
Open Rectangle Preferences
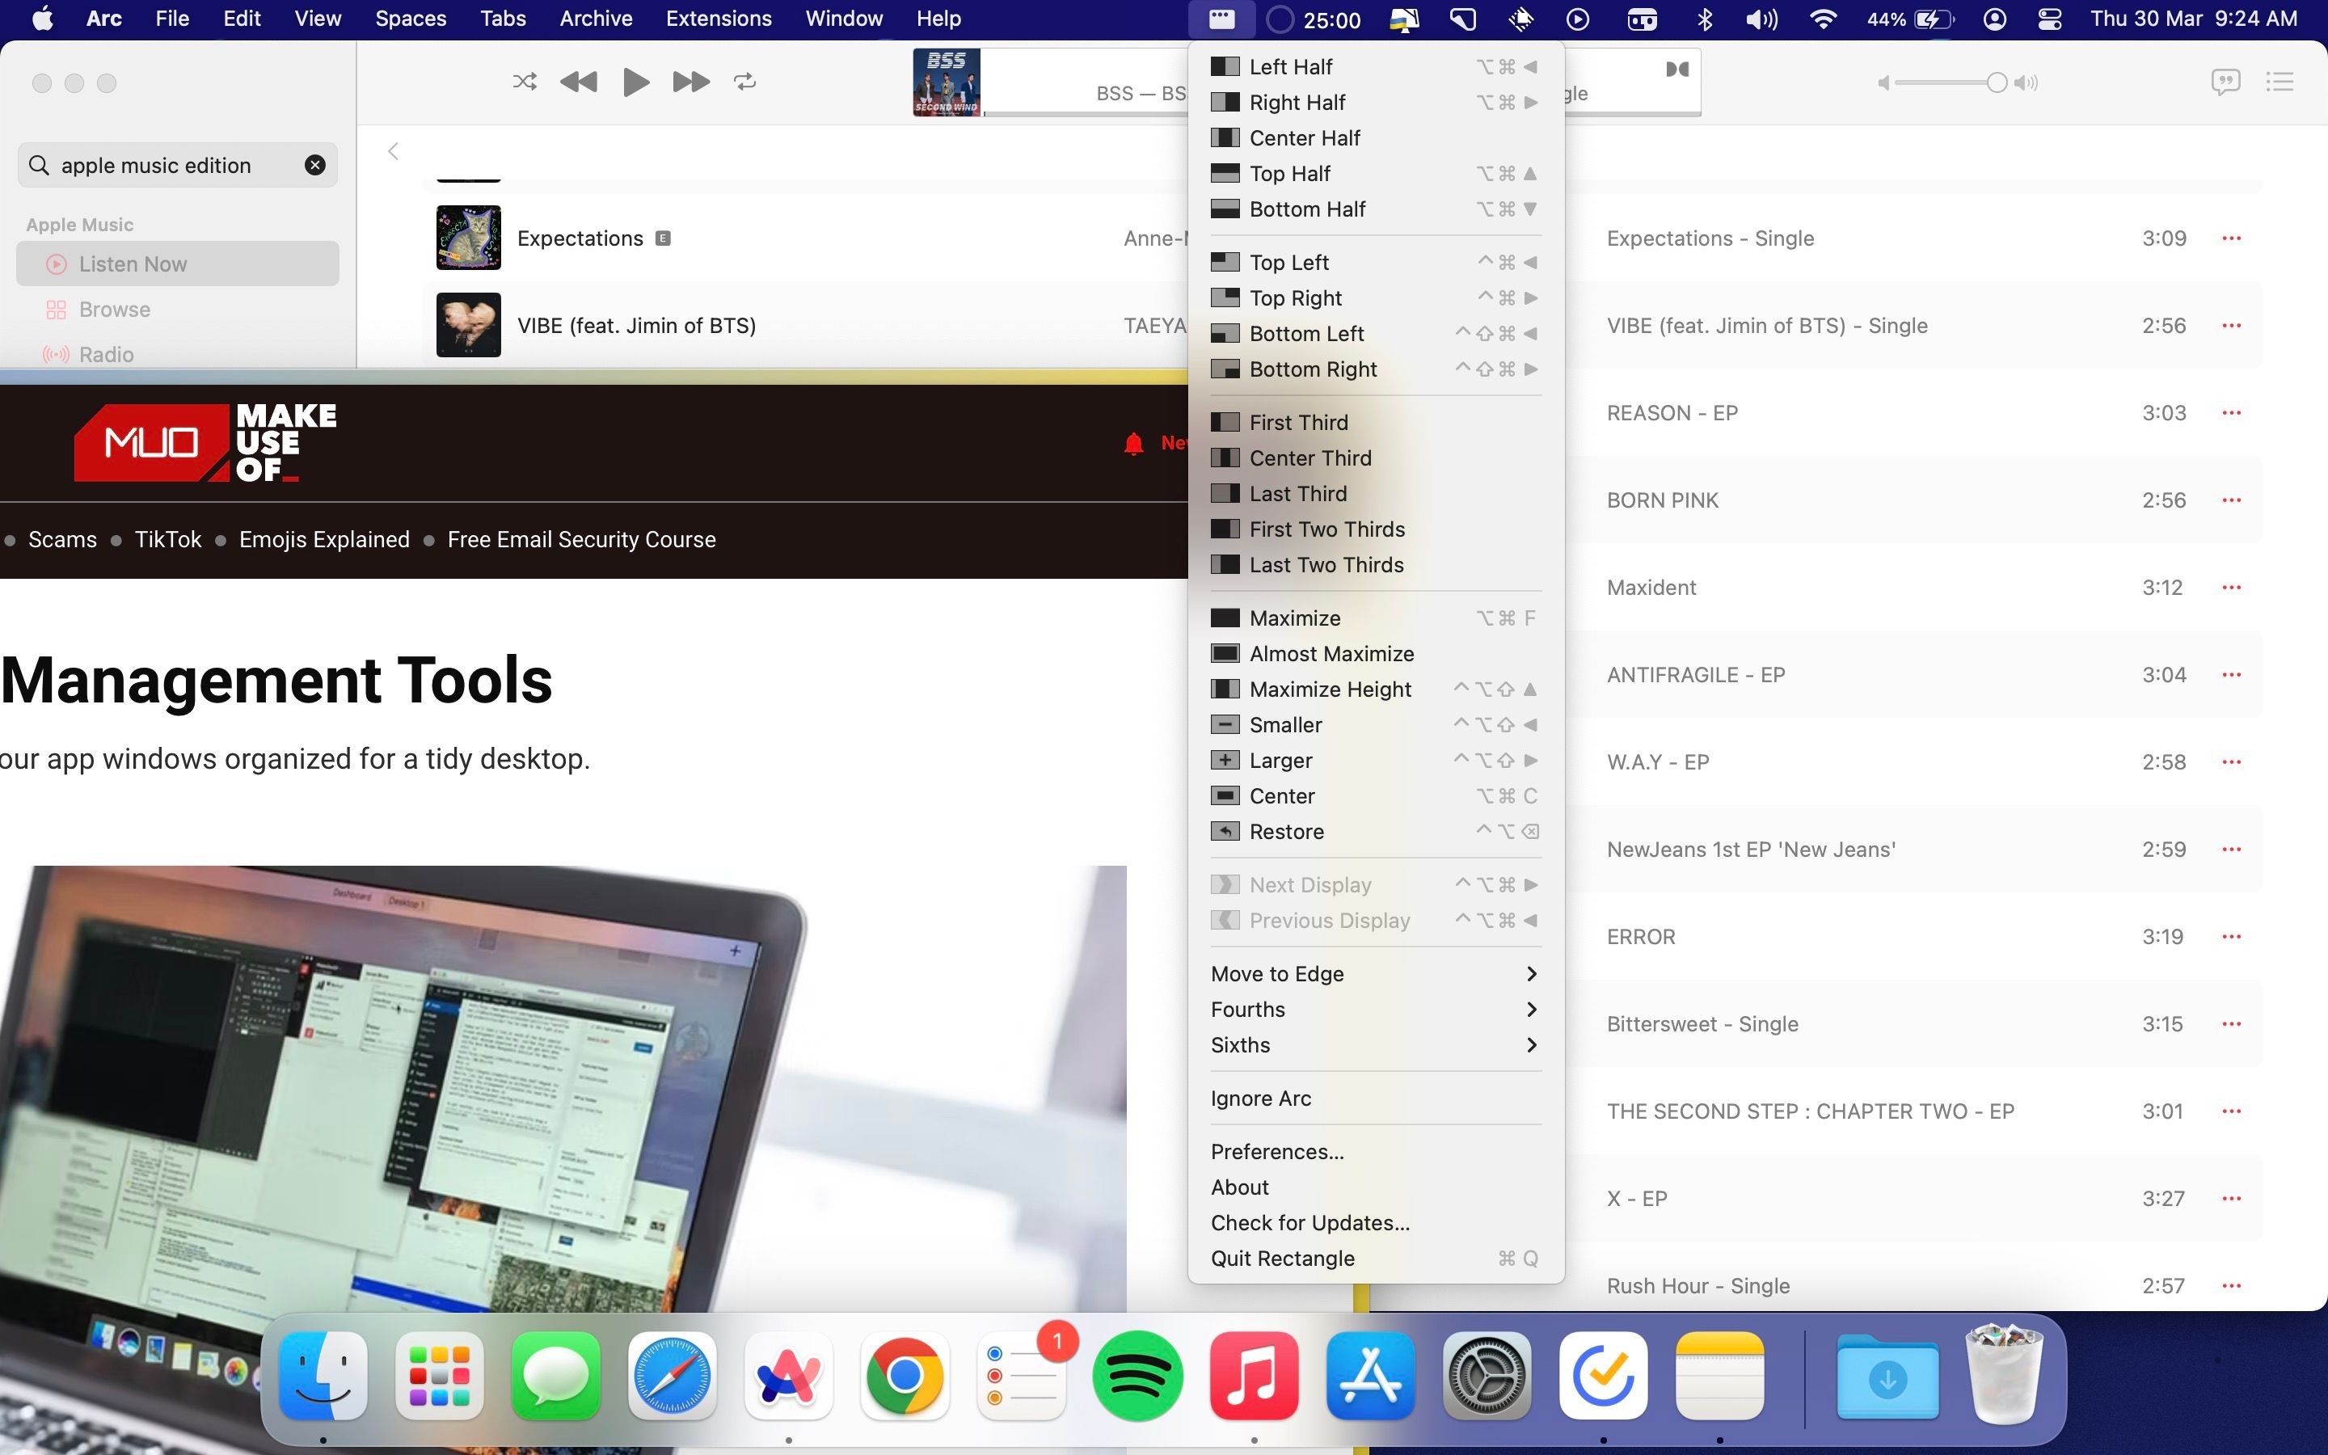(1375, 1152)
